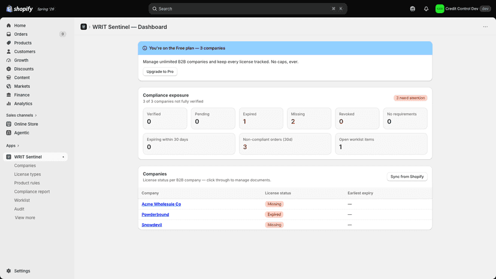Click the Compliance exposure heading

[166, 95]
